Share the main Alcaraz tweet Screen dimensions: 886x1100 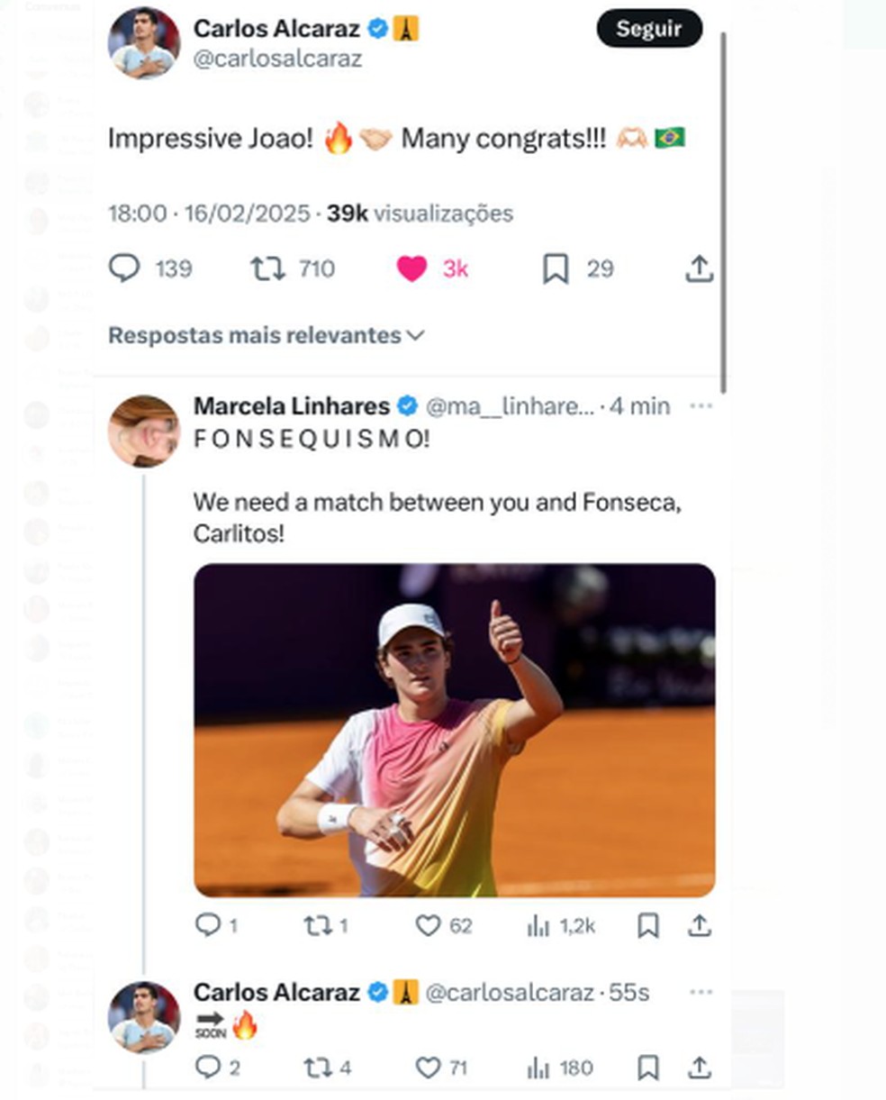pyautogui.click(x=700, y=268)
